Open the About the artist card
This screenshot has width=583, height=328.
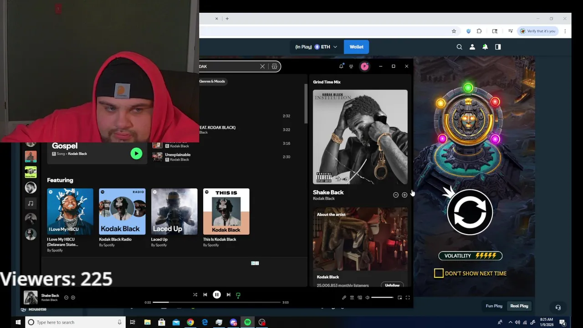click(x=360, y=247)
